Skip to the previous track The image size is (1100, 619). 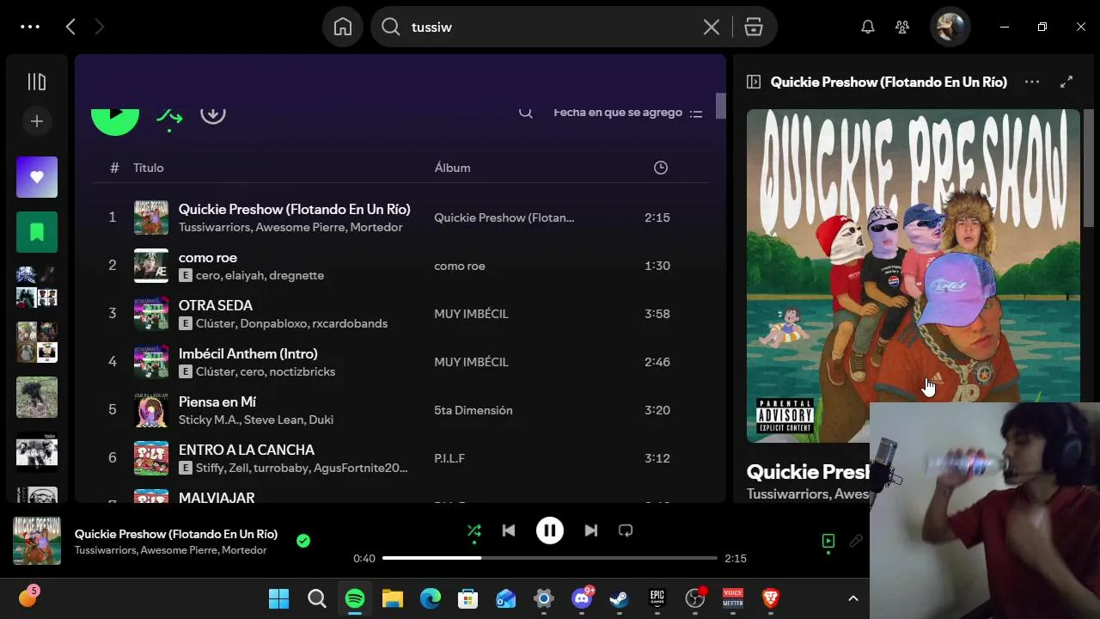(x=509, y=531)
